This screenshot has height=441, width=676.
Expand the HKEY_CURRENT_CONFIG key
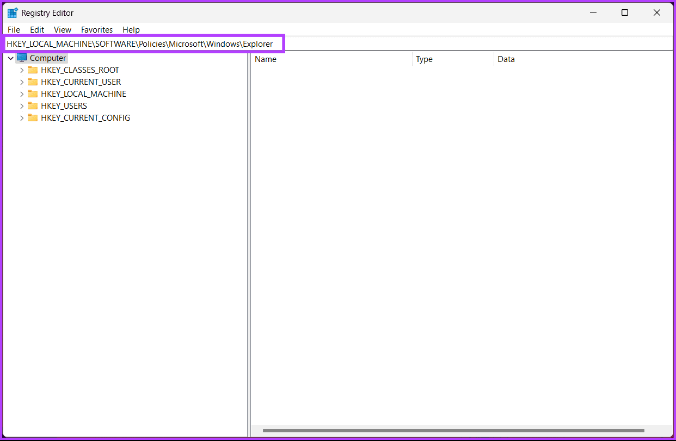[x=22, y=118]
